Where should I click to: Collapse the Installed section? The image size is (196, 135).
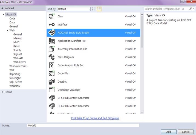coord(2,8)
